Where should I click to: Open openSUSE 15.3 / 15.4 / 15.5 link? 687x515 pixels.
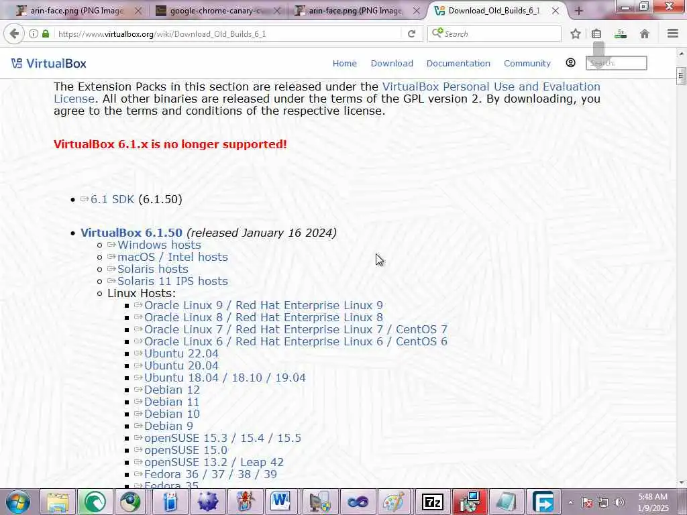(223, 438)
